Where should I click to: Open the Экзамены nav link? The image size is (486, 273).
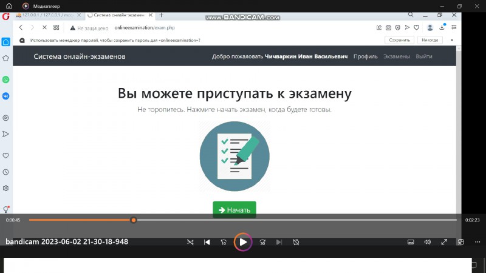[397, 56]
